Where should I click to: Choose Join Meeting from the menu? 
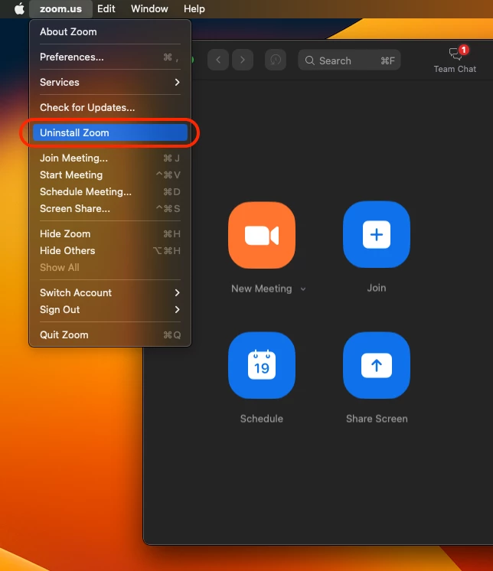pos(110,158)
